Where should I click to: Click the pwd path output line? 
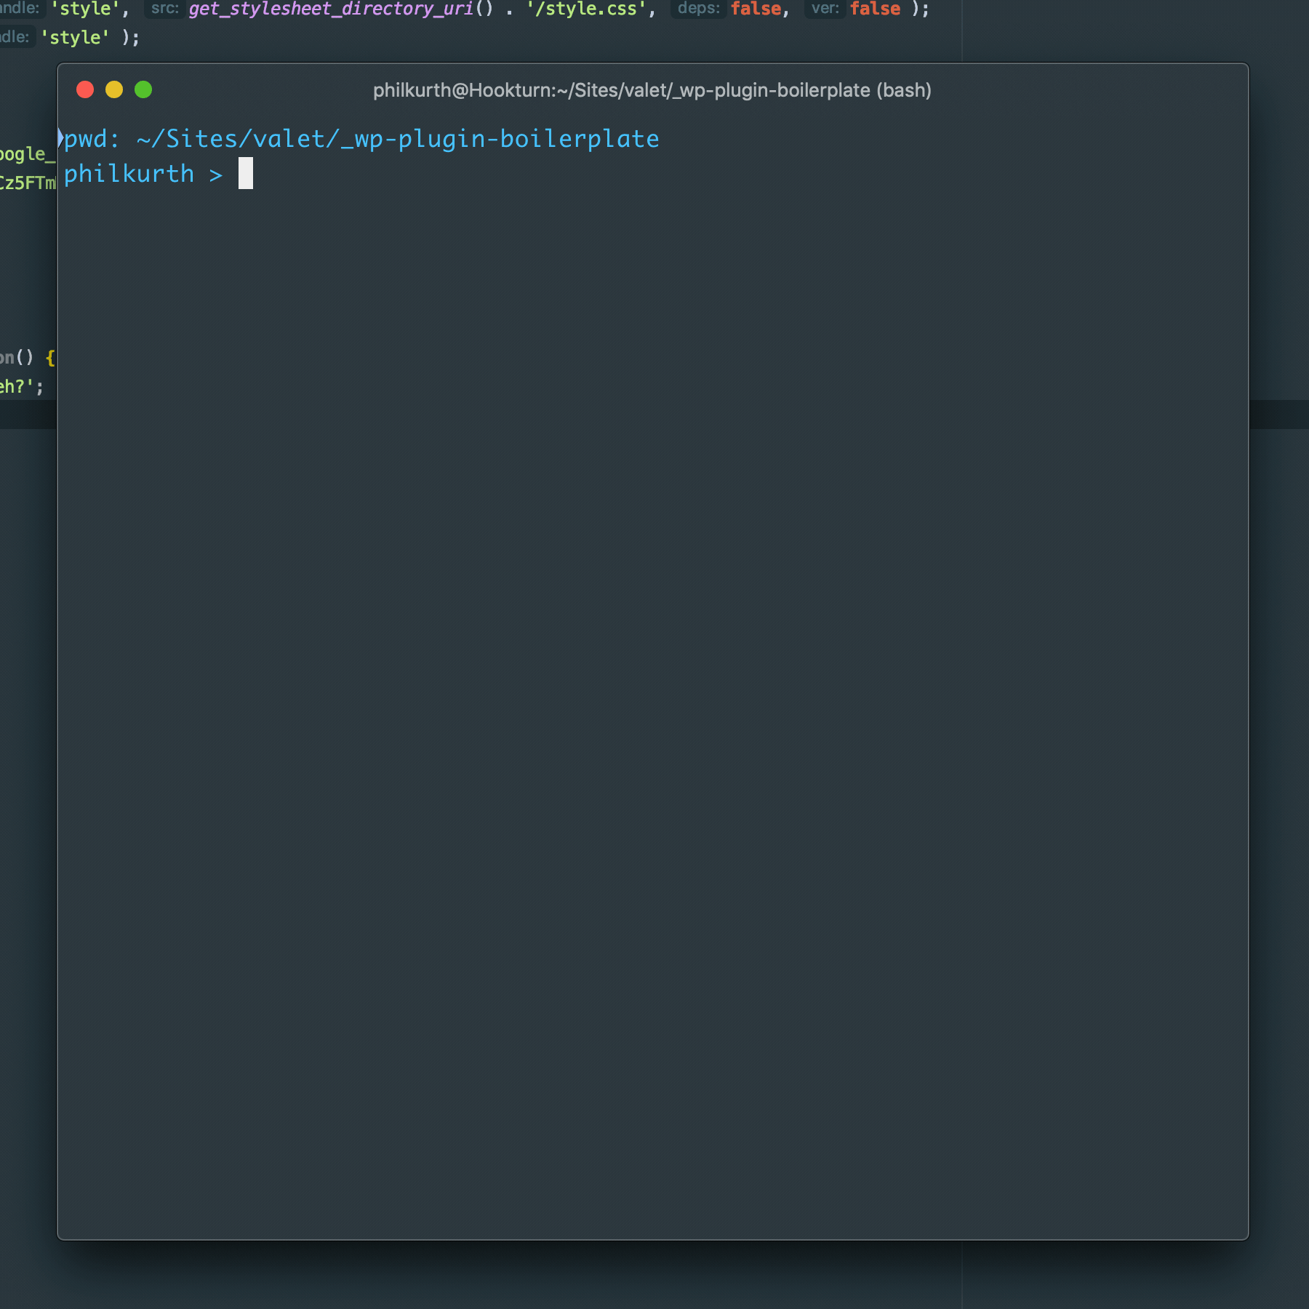point(359,138)
